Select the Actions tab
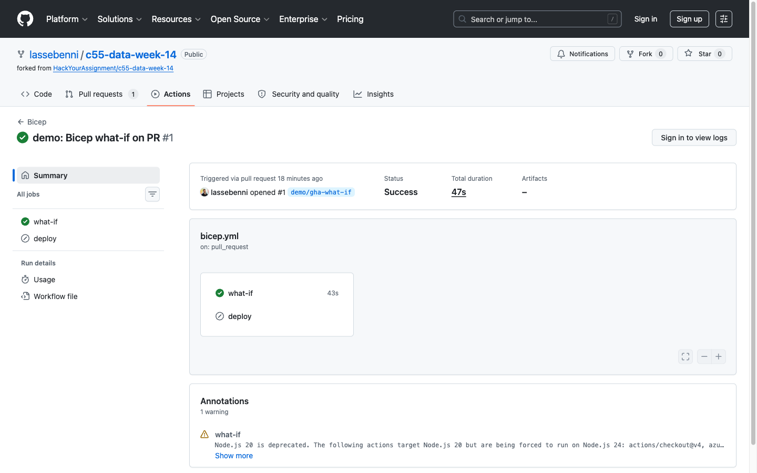This screenshot has height=473, width=757. 171,94
